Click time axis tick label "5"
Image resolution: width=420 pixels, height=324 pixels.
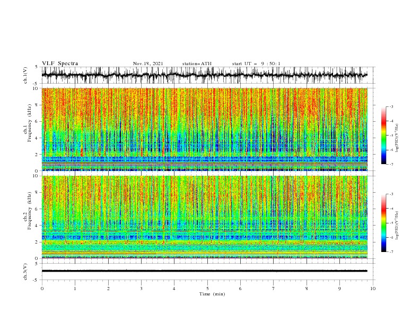207,289
